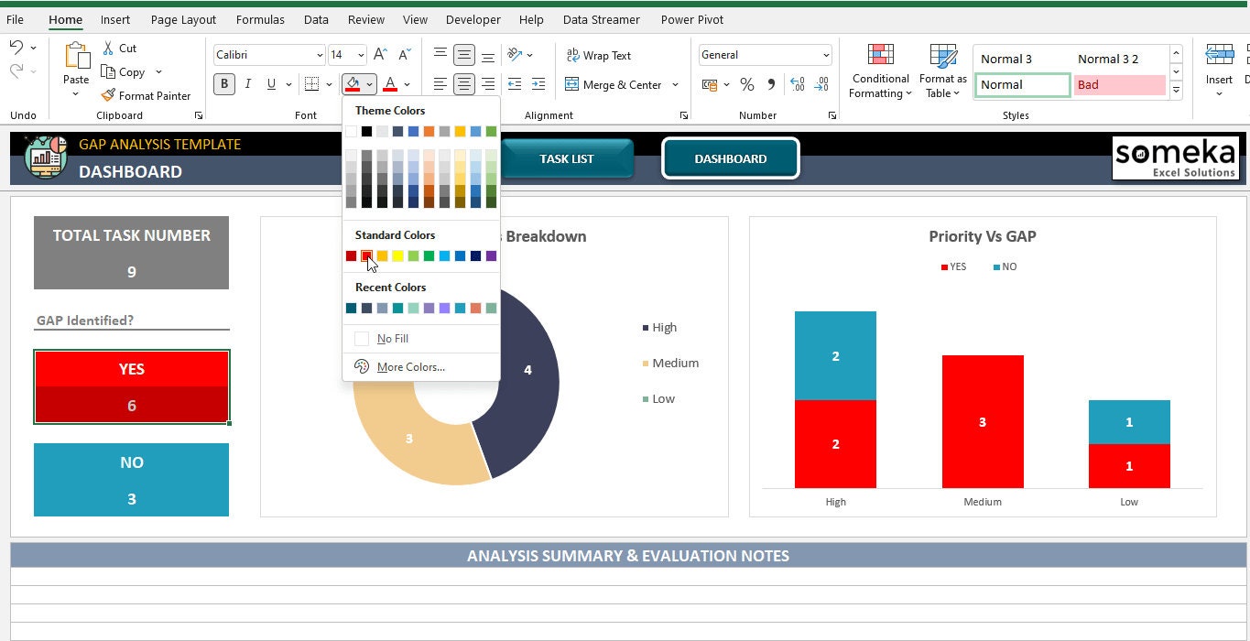Screen dimensions: 1250x641
Task: Click the Paste clipboard icon
Action: 76,57
